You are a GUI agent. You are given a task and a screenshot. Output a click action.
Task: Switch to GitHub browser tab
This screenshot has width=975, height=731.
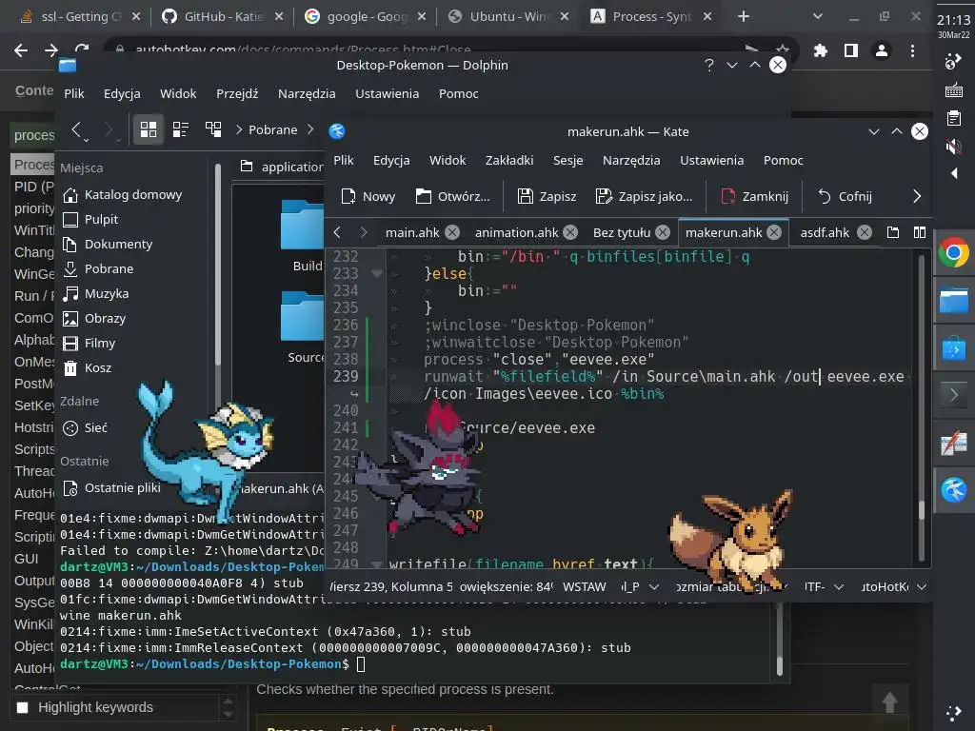click(223, 17)
